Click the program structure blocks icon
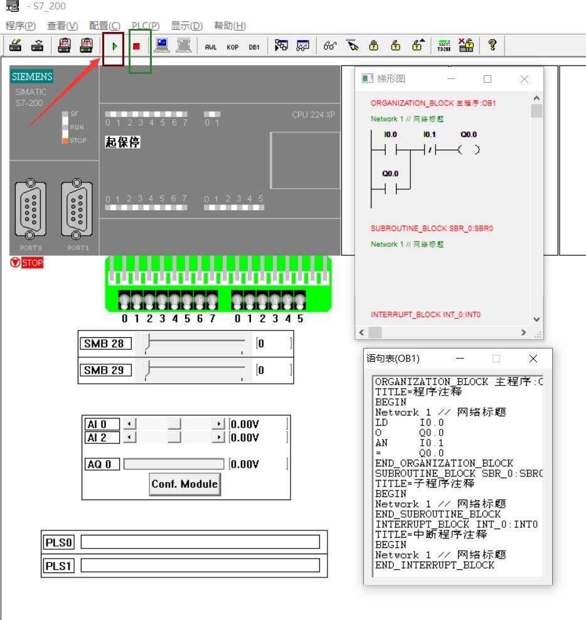This screenshot has height=620, width=586. click(x=281, y=46)
